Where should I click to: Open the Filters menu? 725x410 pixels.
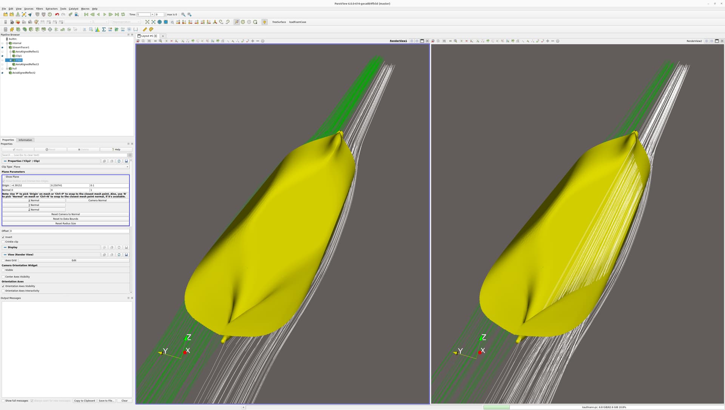39,9
